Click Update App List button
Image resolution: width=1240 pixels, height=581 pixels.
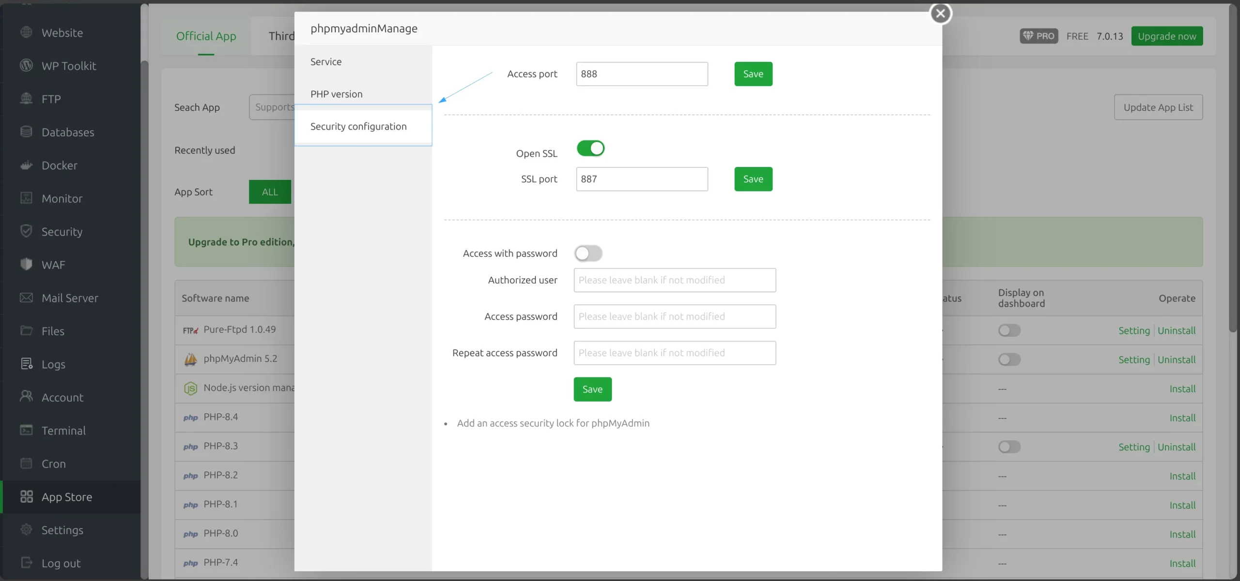(1158, 107)
